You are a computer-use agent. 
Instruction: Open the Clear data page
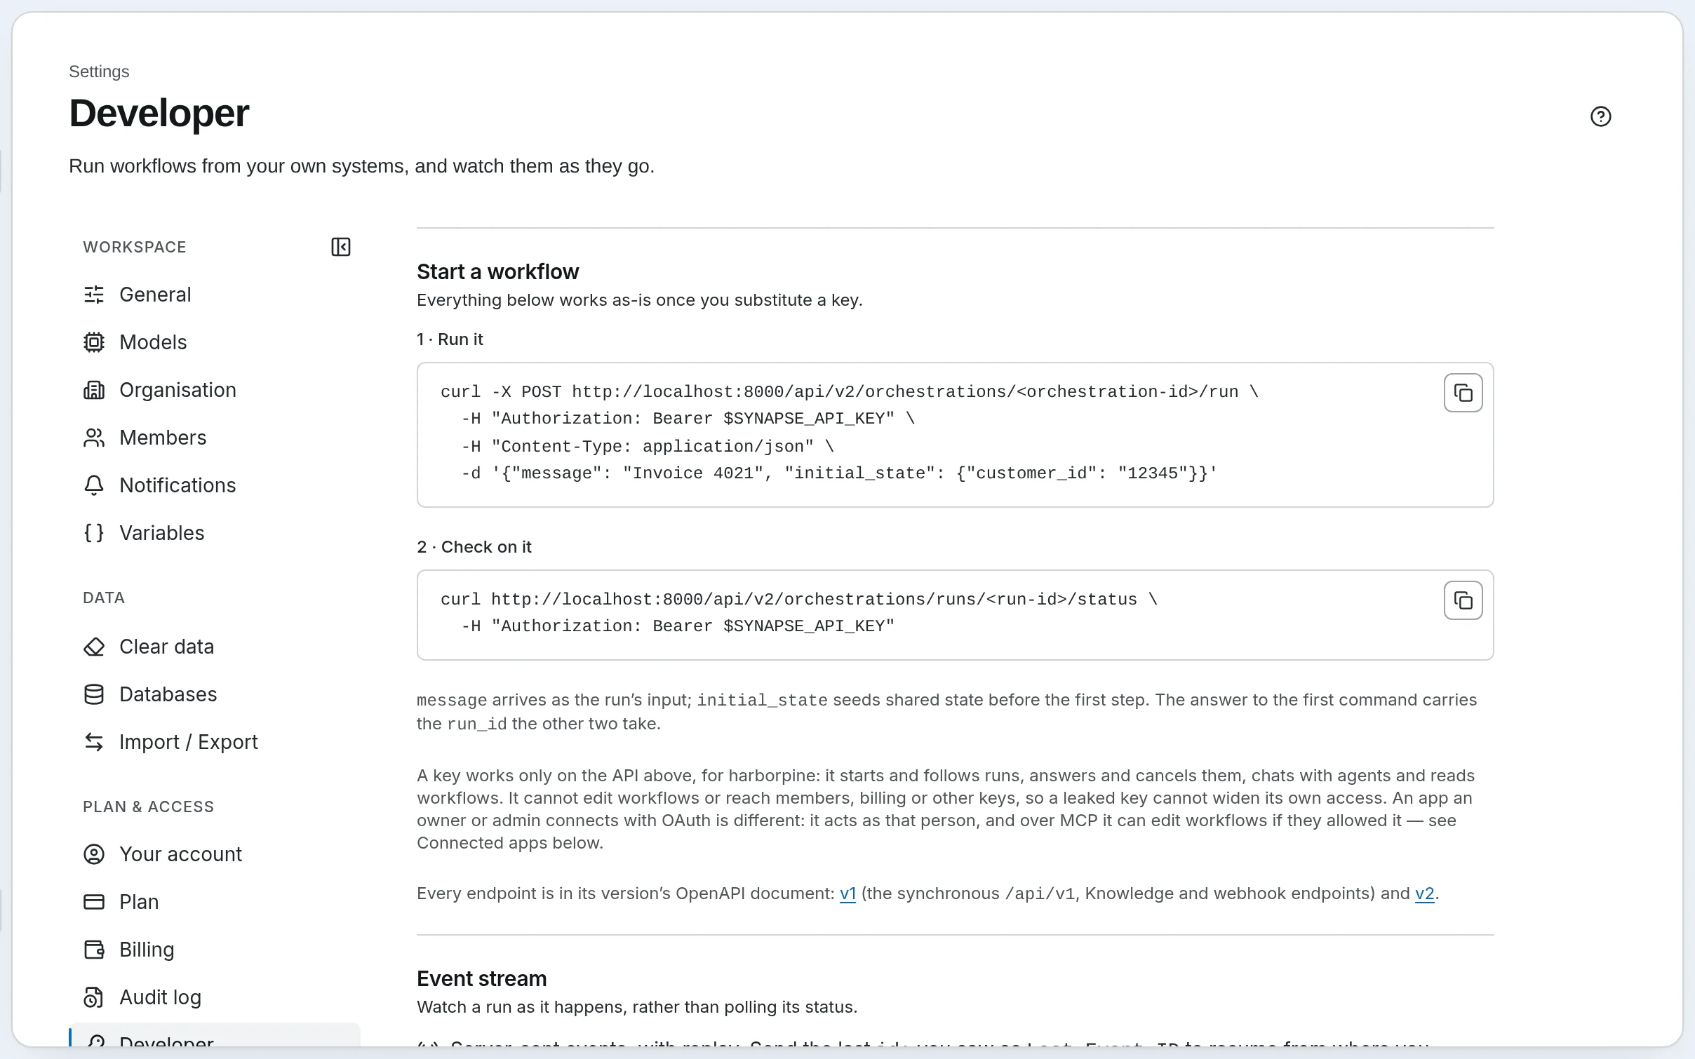point(215,647)
